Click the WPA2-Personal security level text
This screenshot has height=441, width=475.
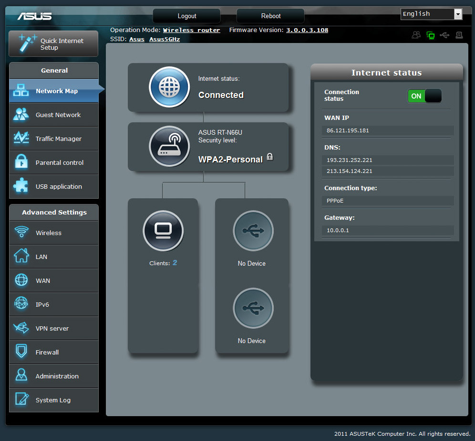230,160
